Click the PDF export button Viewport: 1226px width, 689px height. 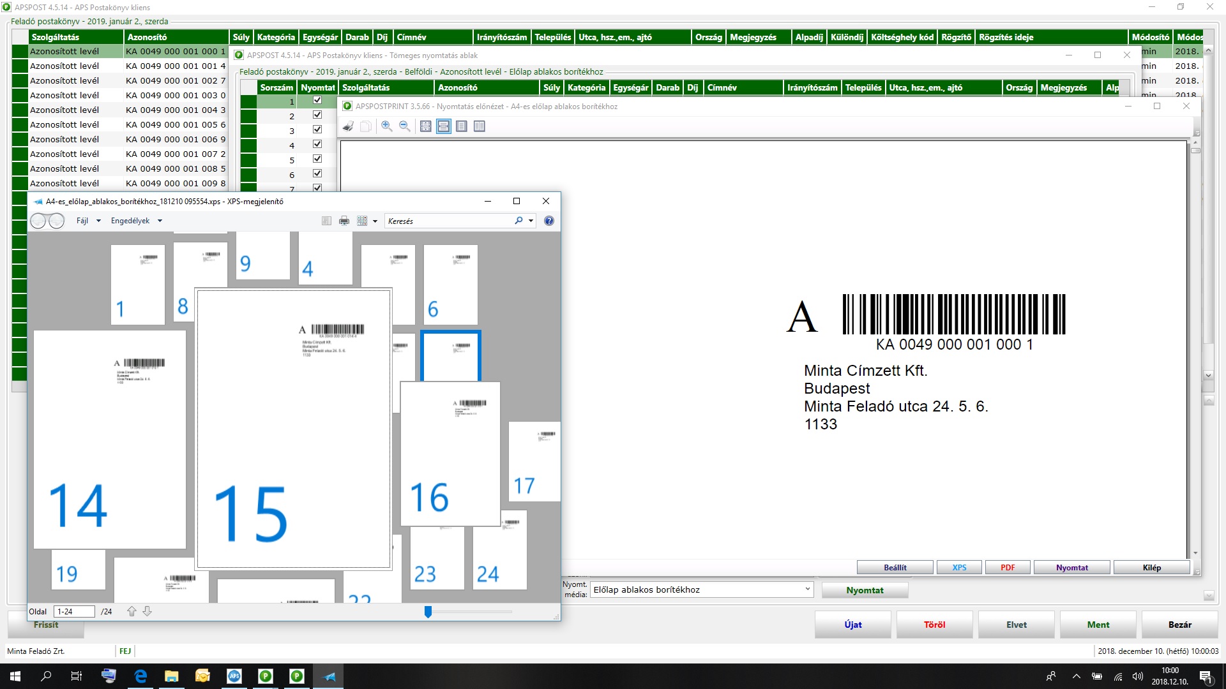[1007, 567]
